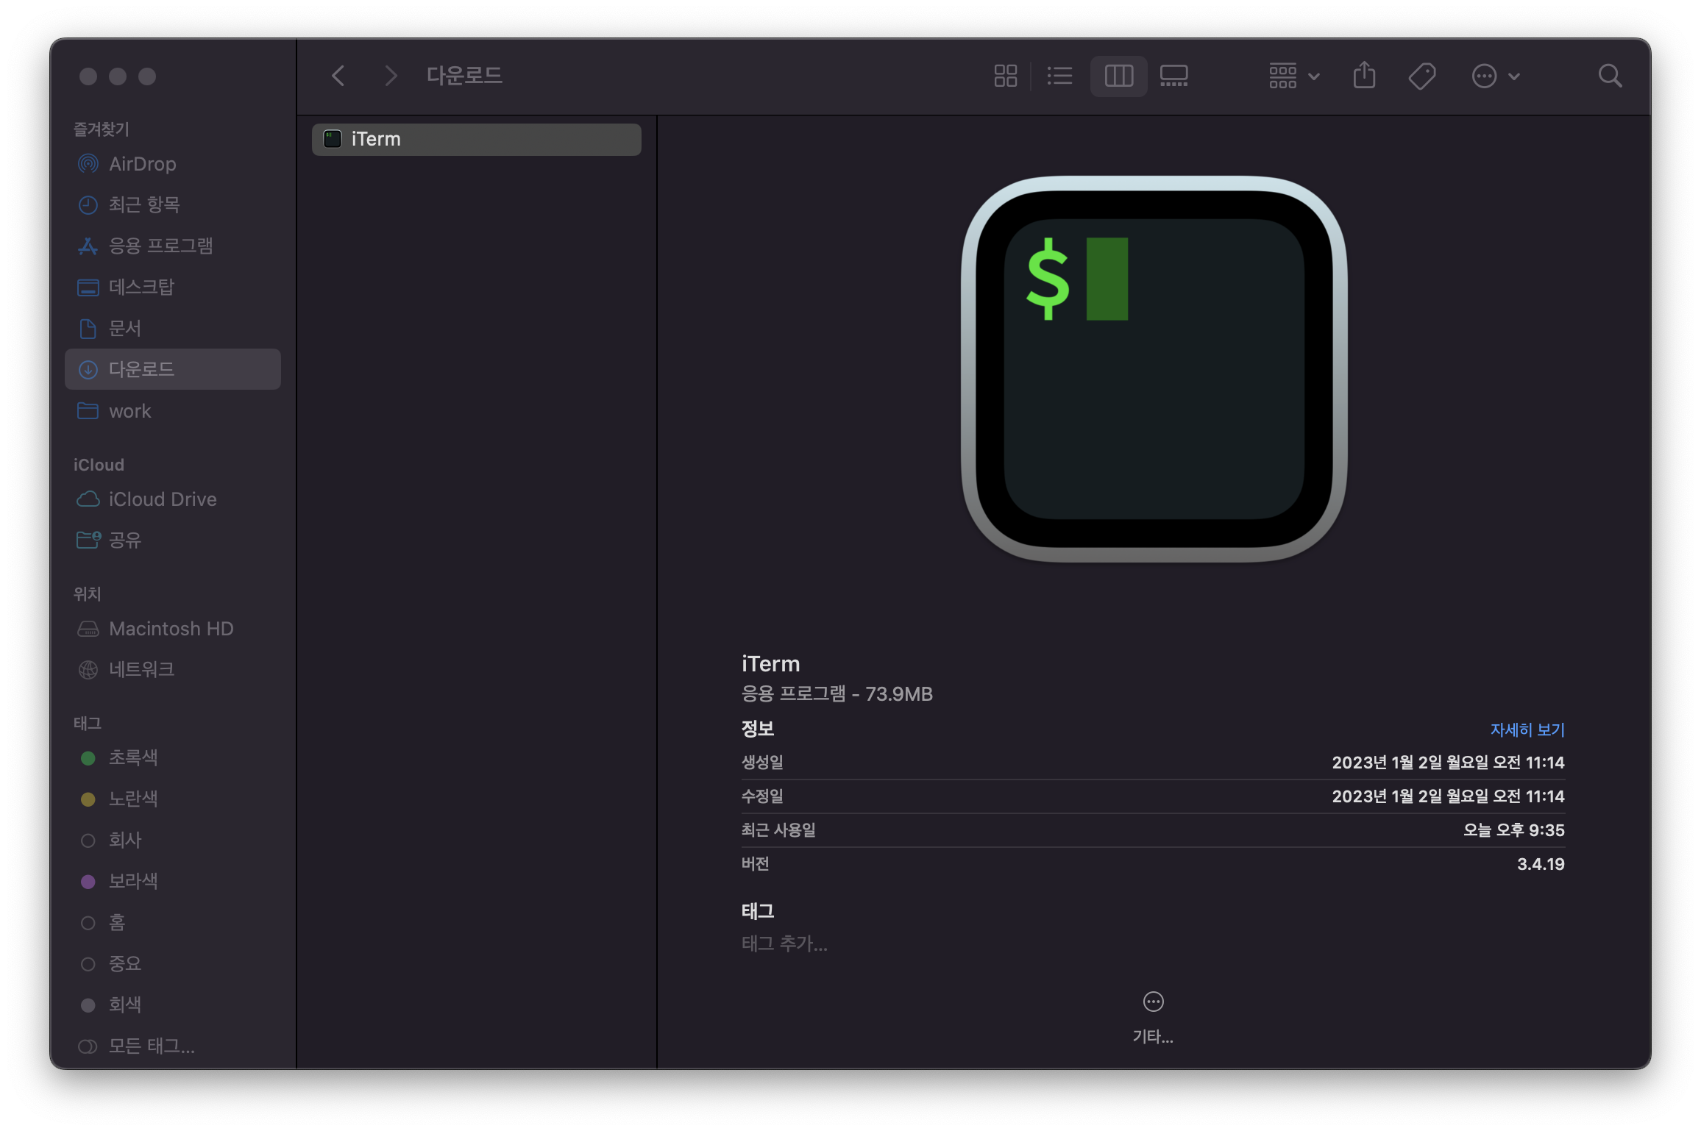Open 문서 in the sidebar

click(x=173, y=328)
